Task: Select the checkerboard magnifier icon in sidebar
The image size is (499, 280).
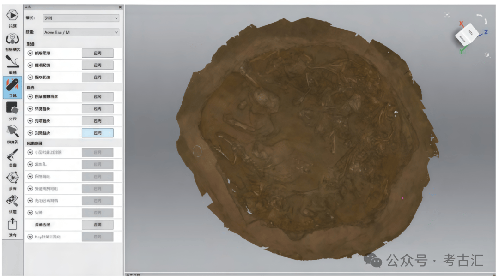Action: (12, 201)
